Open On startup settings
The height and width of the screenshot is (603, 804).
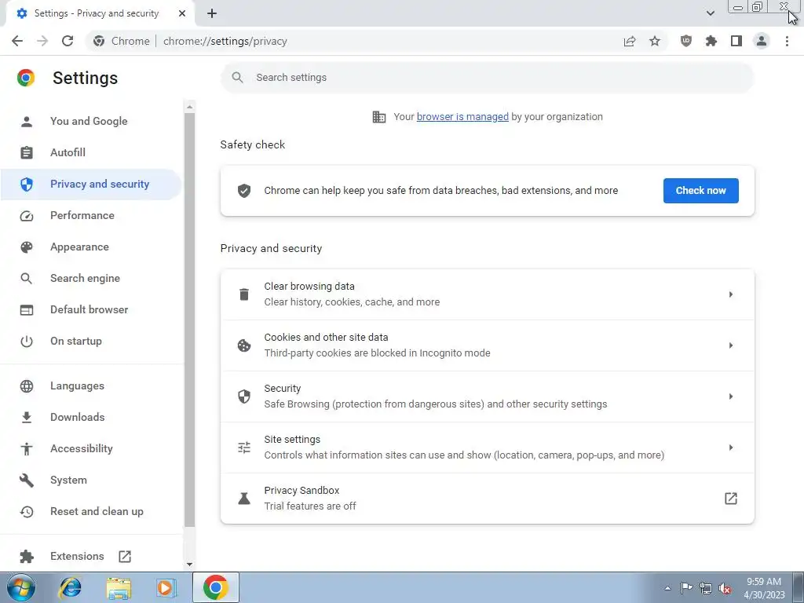pyautogui.click(x=91, y=341)
